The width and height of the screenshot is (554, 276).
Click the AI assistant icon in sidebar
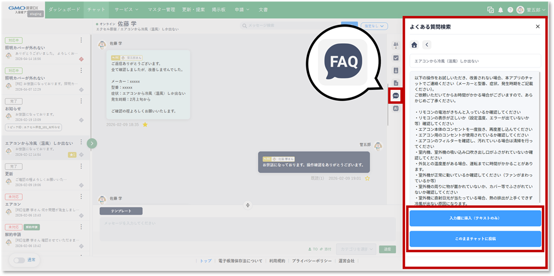(396, 109)
